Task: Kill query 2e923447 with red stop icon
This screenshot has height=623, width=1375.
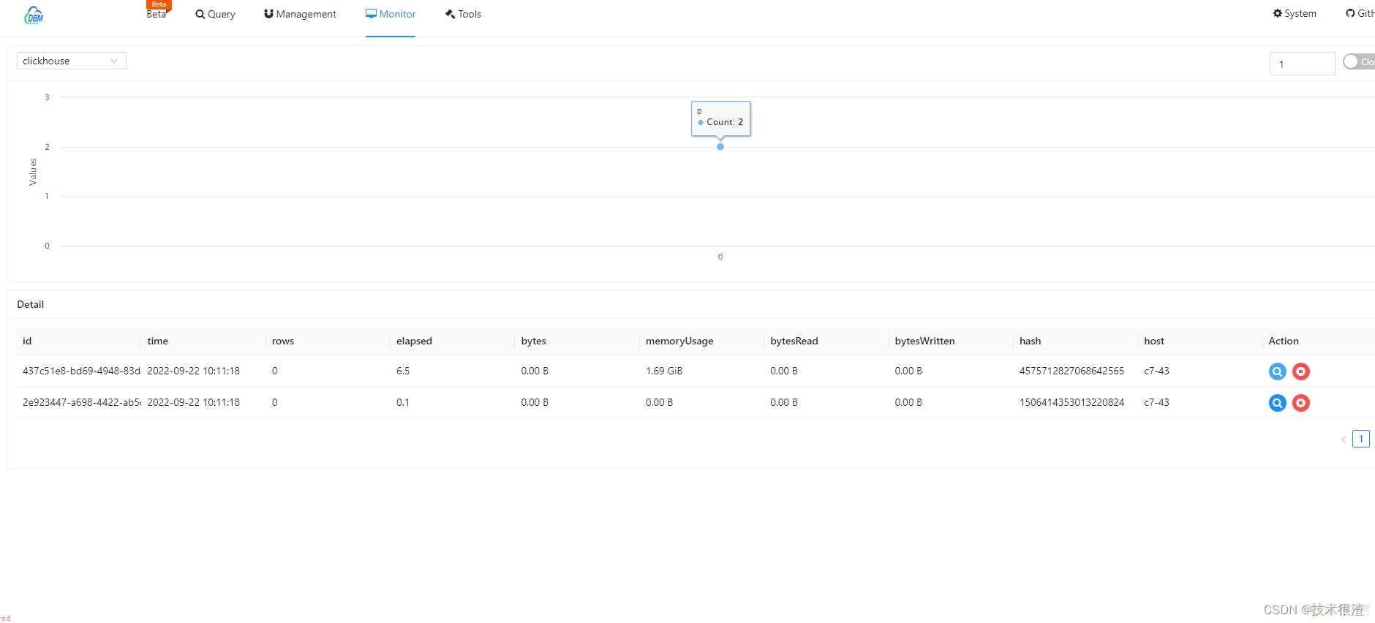Action: coord(1301,403)
